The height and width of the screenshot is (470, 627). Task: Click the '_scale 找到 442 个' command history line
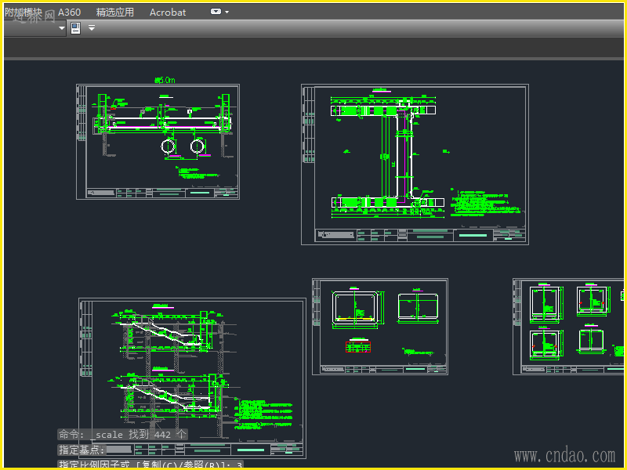coord(122,434)
